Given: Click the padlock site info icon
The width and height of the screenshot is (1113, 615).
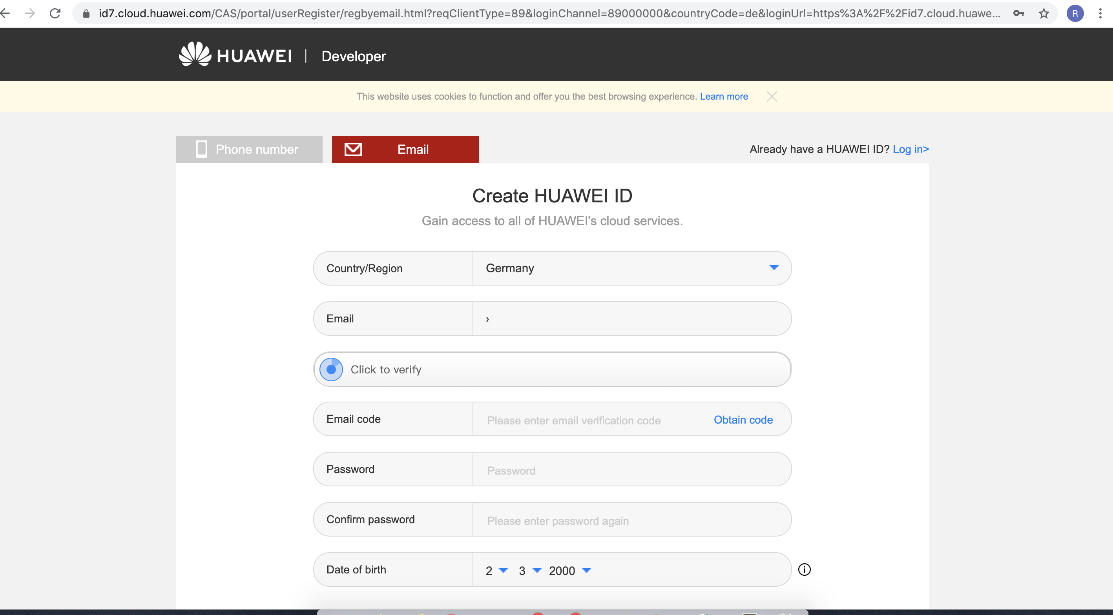Looking at the screenshot, I should [x=86, y=13].
